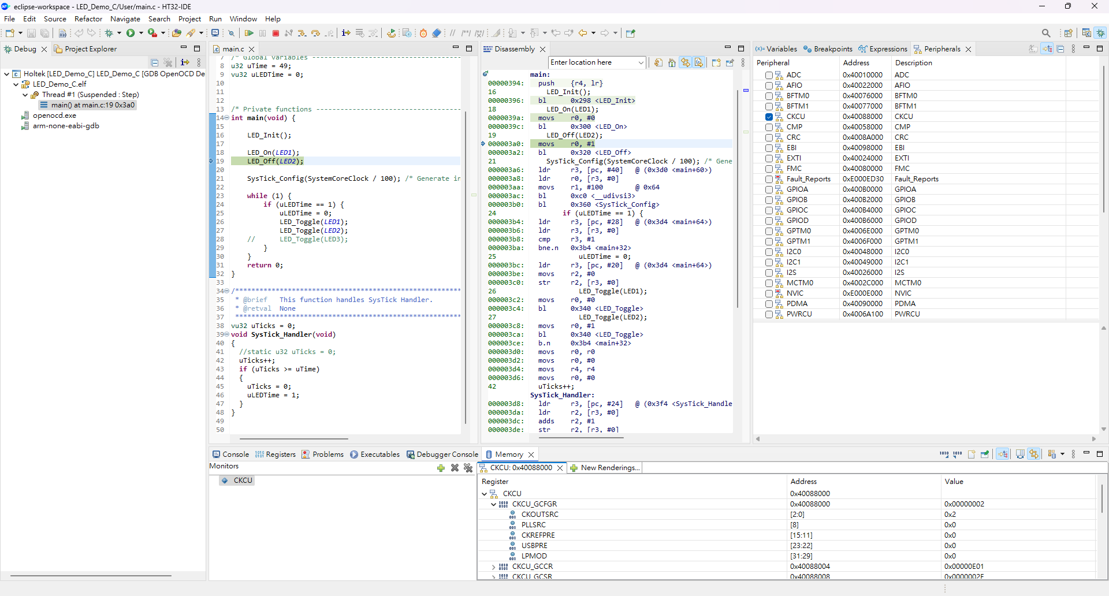Click the Step Into toolbar icon
This screenshot has height=596, width=1109.
pos(302,33)
